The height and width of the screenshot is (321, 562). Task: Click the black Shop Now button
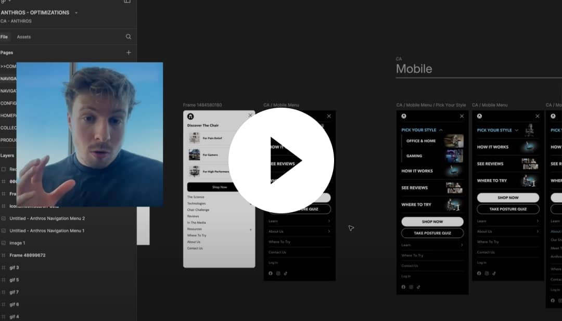220,187
